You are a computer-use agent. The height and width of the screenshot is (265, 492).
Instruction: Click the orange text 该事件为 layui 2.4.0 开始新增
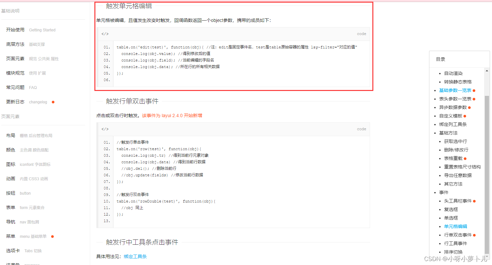click(172, 115)
